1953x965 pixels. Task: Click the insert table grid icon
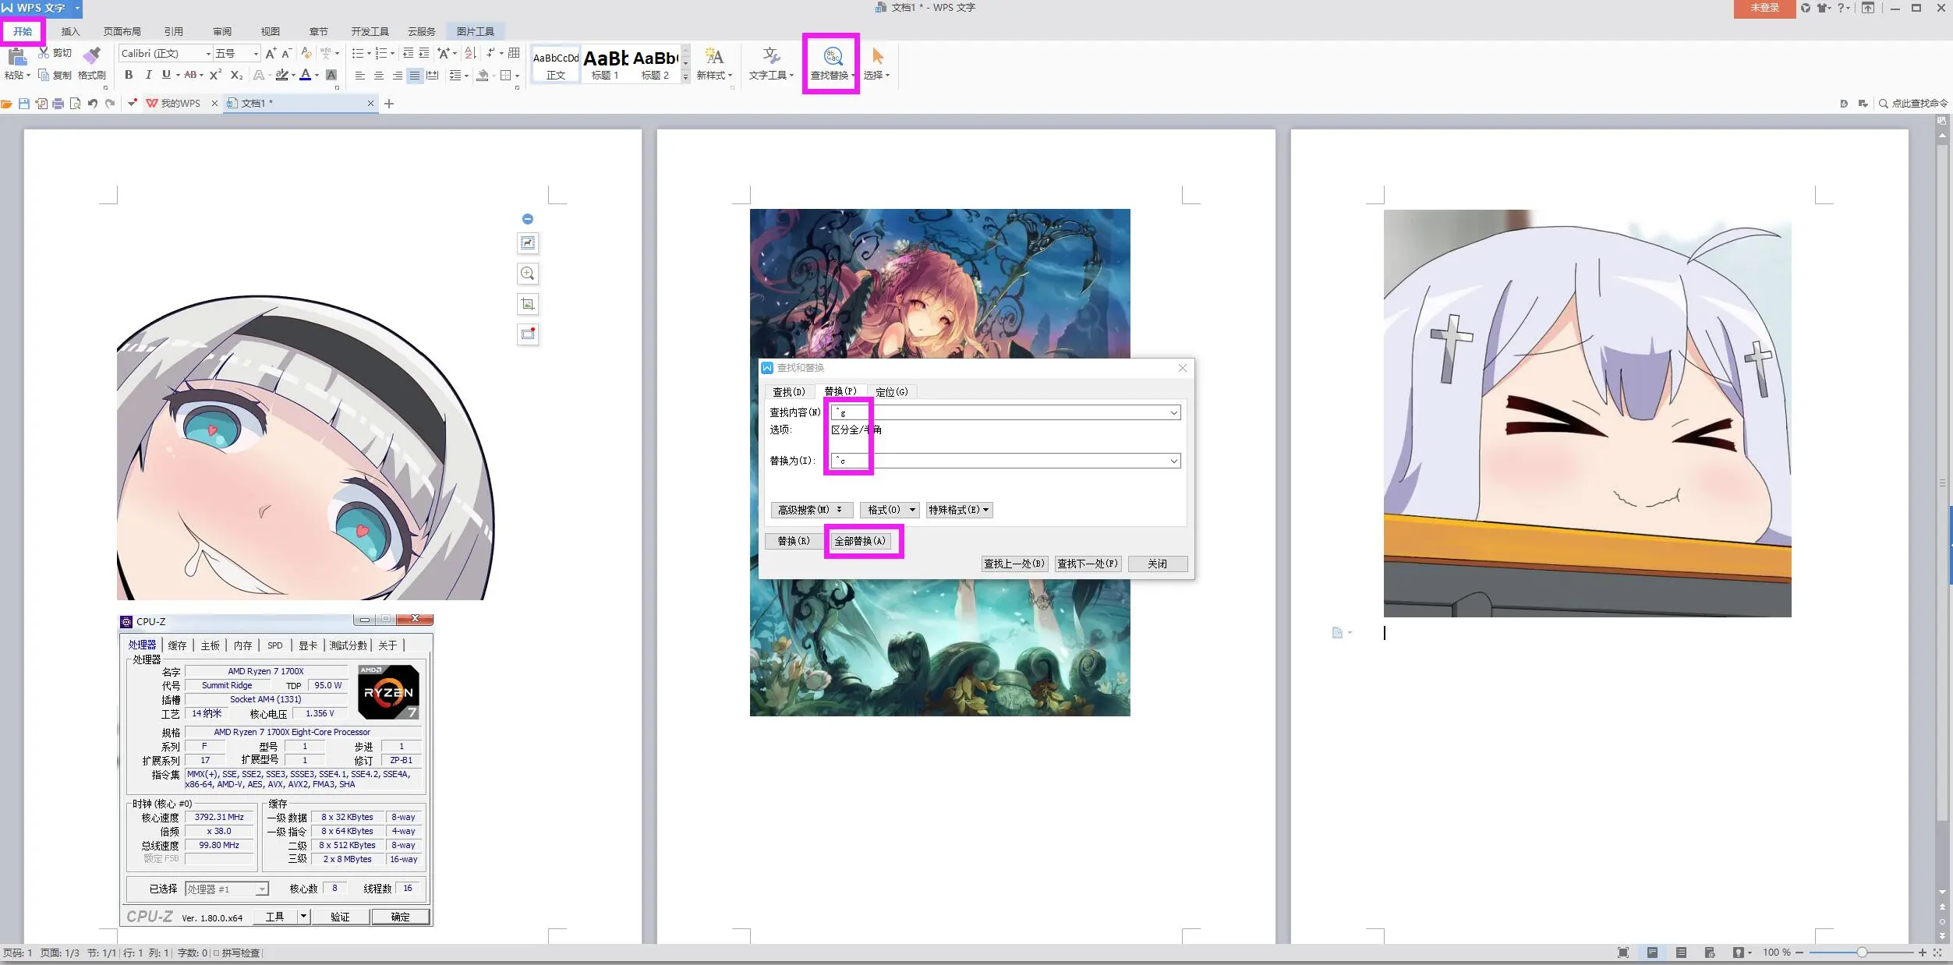tap(514, 53)
